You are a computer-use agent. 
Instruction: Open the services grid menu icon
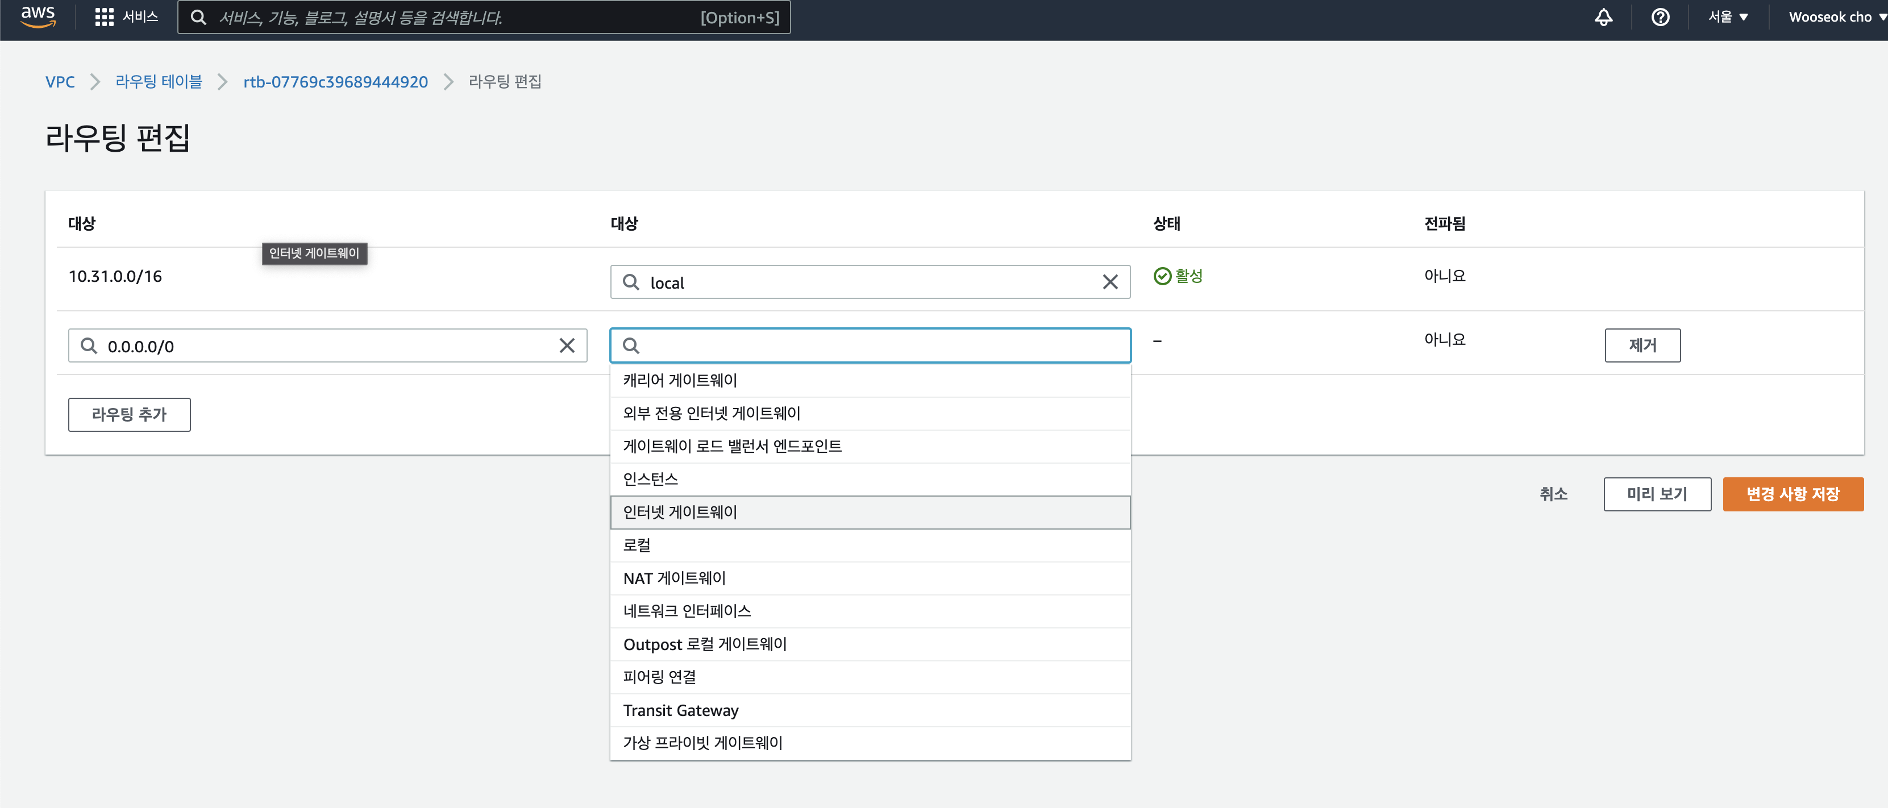[x=104, y=17]
